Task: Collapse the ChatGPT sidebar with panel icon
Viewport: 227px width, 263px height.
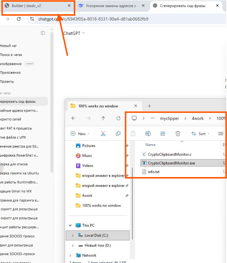Action: 43,33
